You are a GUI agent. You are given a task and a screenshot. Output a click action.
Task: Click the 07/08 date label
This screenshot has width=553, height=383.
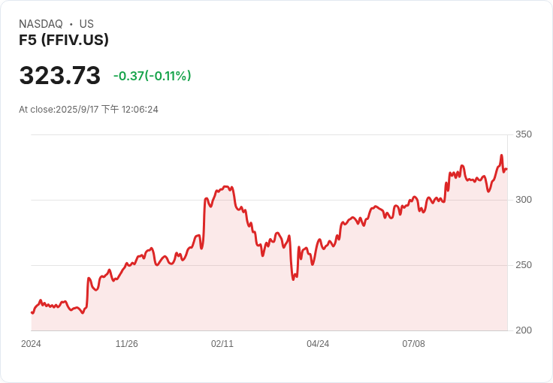(x=413, y=344)
